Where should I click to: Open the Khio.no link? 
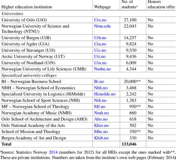tap(101, 126)
